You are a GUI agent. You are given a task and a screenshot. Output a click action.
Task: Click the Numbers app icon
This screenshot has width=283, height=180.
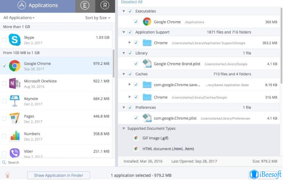pos(15,136)
